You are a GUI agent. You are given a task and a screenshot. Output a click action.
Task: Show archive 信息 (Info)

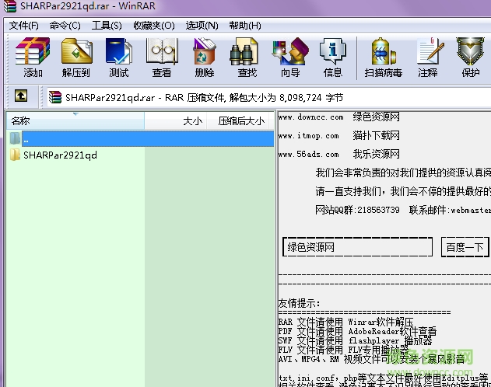point(333,58)
